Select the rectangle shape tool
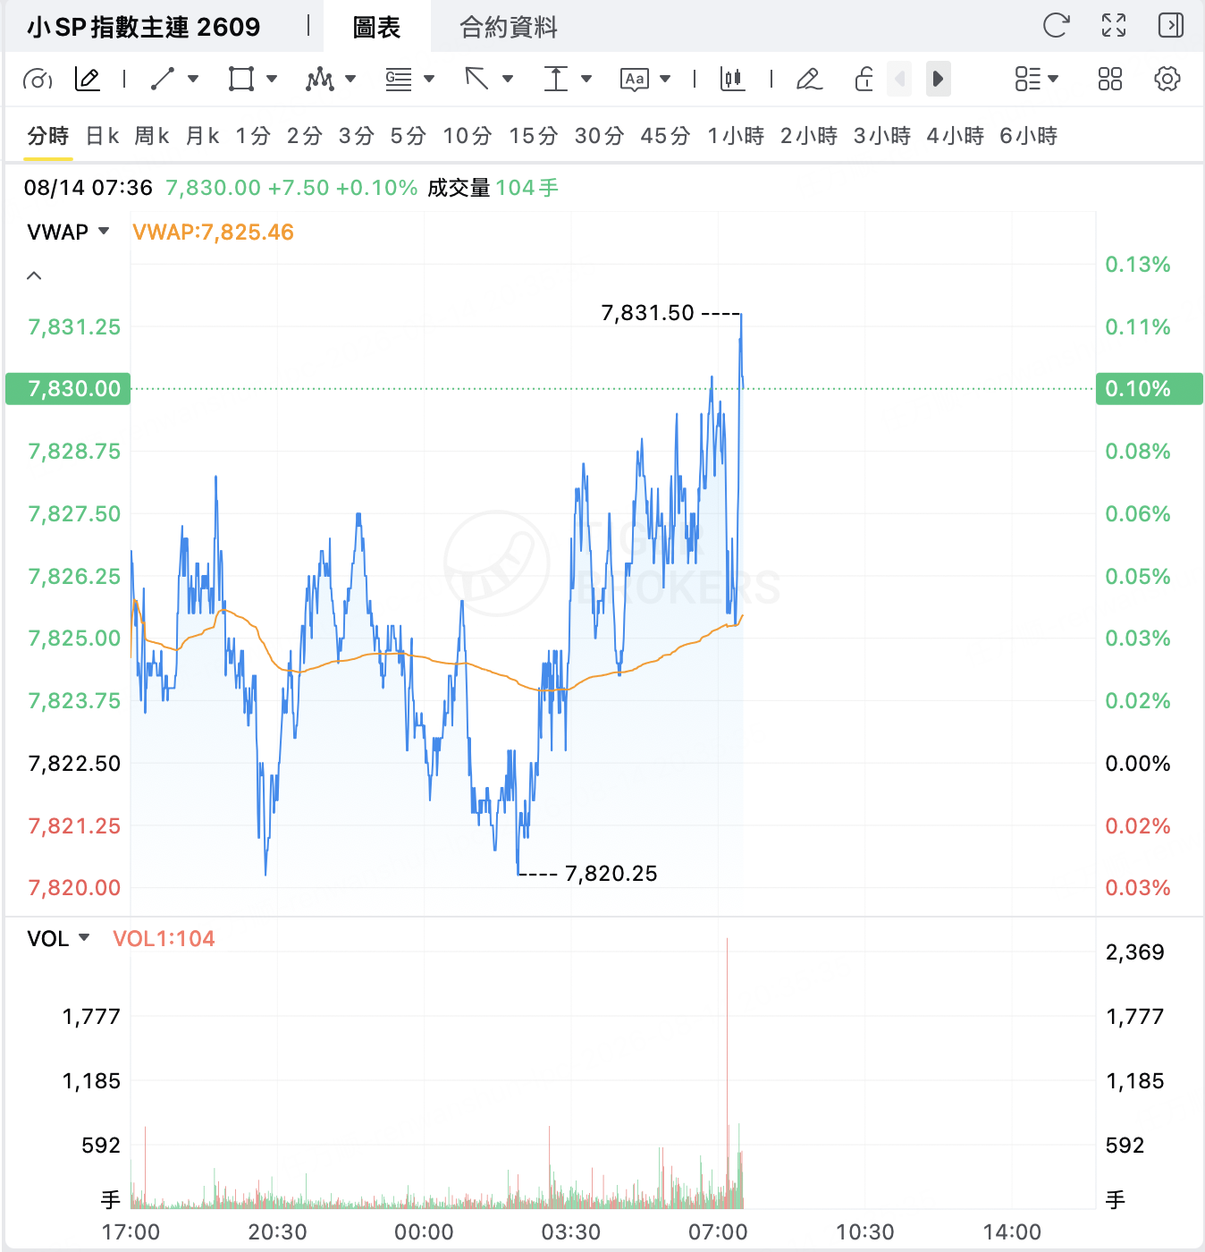 pos(240,79)
